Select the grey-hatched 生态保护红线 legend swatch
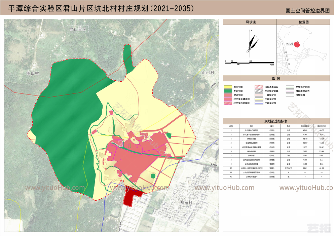This screenshot has height=236, width=334. [259, 91]
